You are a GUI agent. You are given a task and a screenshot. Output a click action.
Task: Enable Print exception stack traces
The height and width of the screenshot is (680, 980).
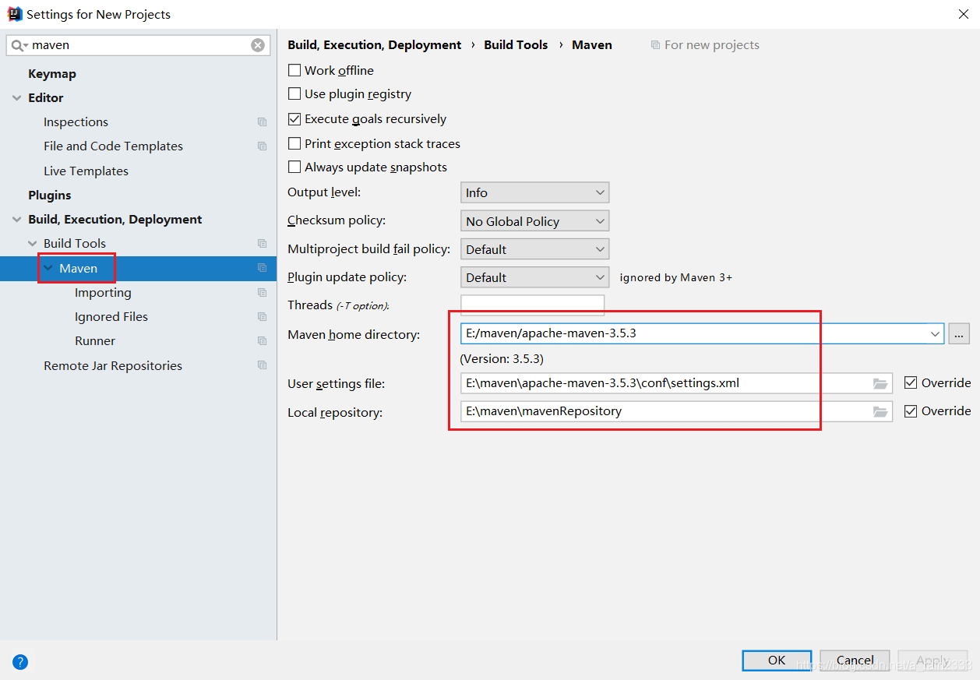294,143
